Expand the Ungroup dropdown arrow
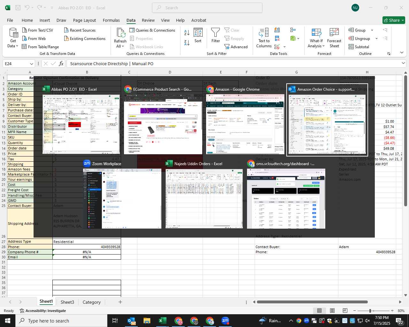This screenshot has width=409, height=327. (376, 38)
